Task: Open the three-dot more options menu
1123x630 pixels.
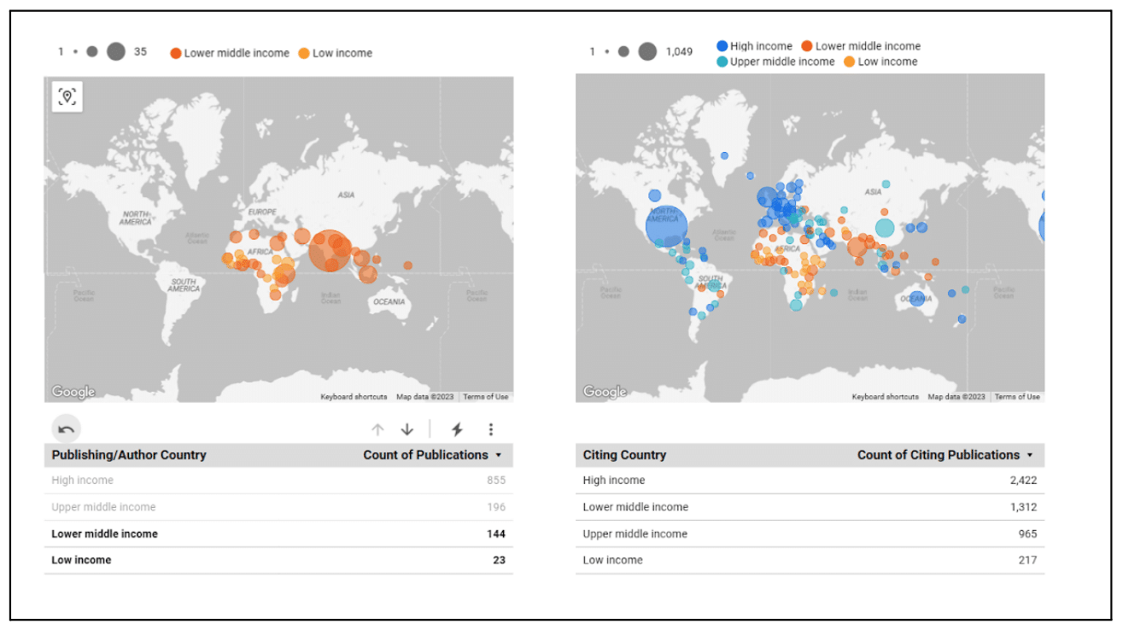Action: point(490,429)
